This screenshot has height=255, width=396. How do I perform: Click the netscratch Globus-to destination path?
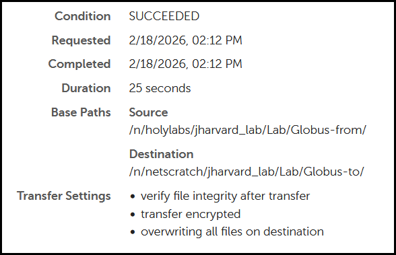point(246,172)
